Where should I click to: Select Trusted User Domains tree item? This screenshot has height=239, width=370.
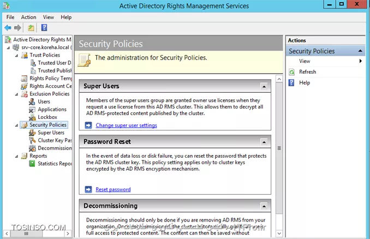pos(54,63)
